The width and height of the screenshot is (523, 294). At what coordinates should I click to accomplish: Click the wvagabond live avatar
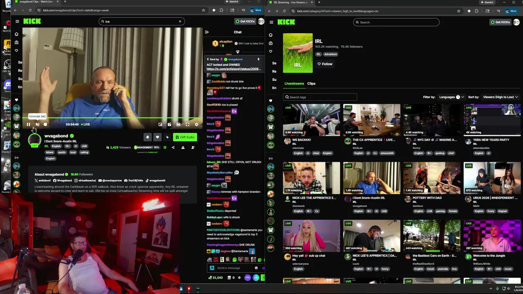(35, 140)
